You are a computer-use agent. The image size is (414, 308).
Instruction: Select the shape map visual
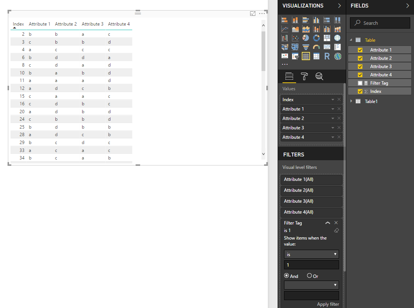(x=295, y=47)
